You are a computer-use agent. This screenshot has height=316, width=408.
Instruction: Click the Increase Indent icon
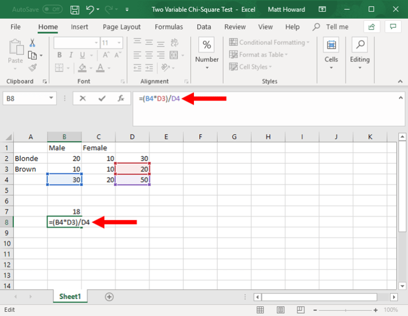pos(149,68)
